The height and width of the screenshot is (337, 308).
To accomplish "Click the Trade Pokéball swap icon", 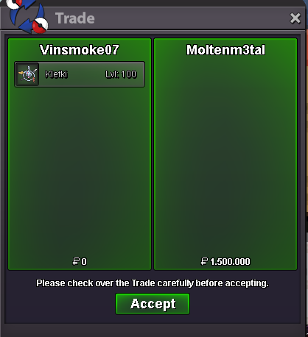I will coord(27,15).
